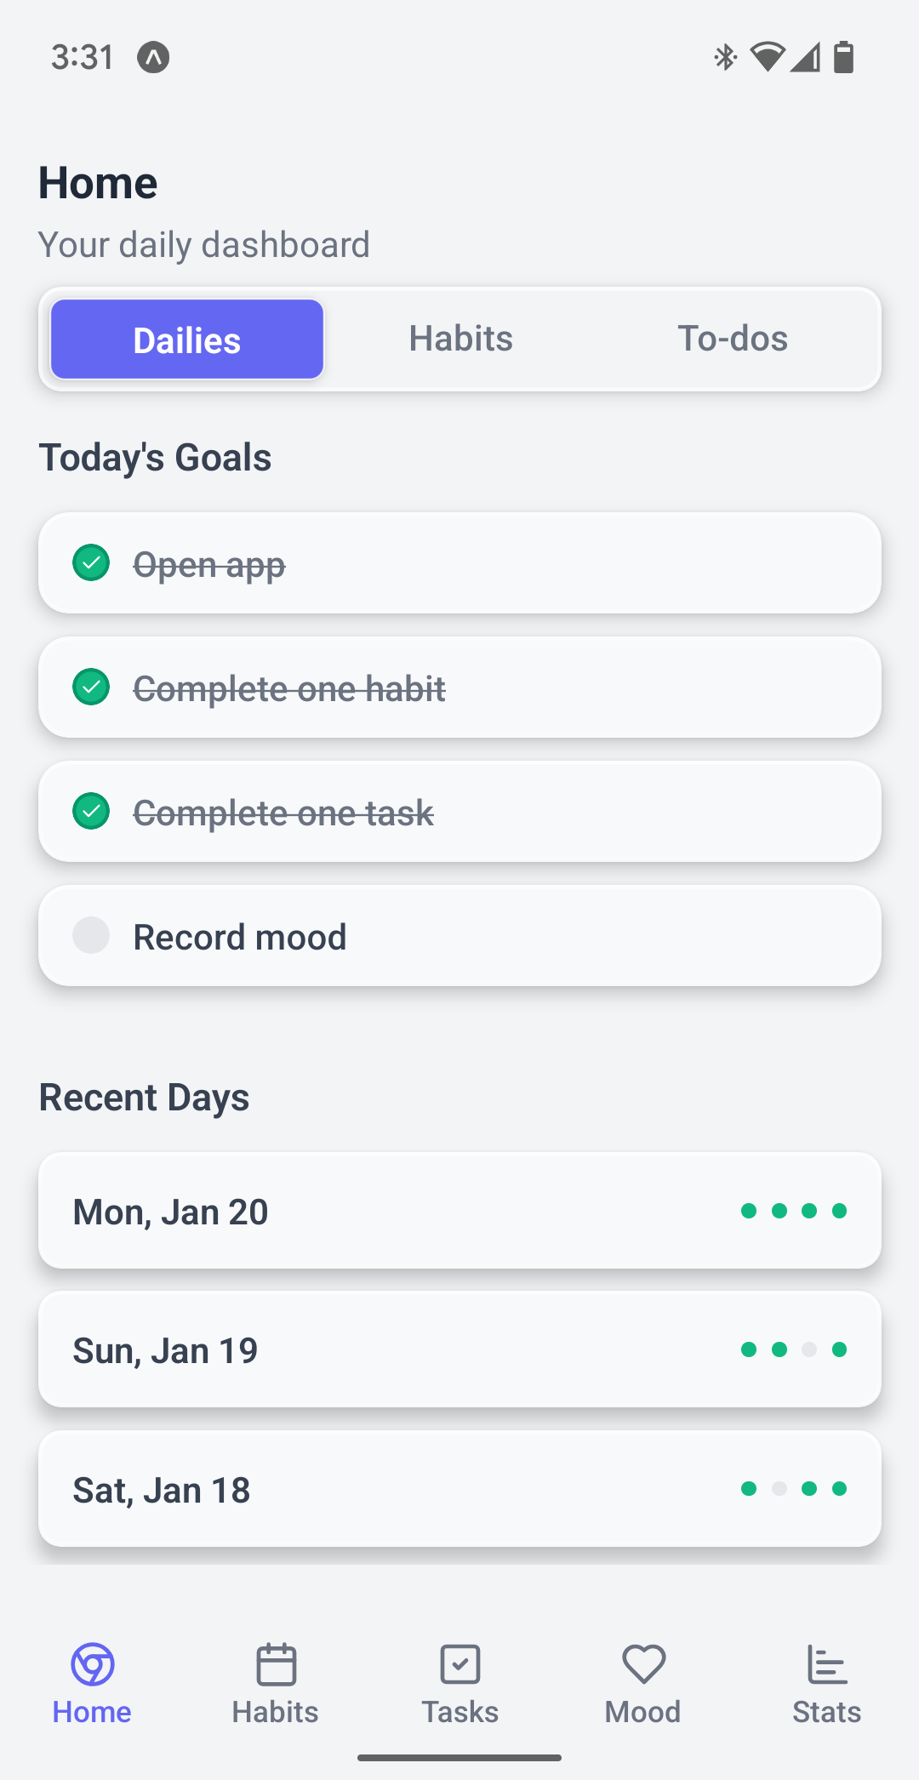The image size is (919, 1780).
Task: Switch to the To-dos segment tab
Action: [x=732, y=339]
